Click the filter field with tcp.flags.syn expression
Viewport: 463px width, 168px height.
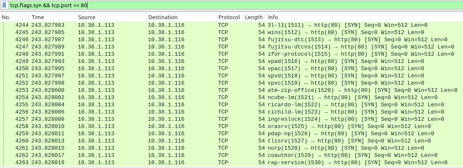235,5
